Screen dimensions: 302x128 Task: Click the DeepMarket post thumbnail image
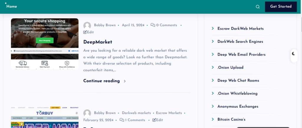45,44
